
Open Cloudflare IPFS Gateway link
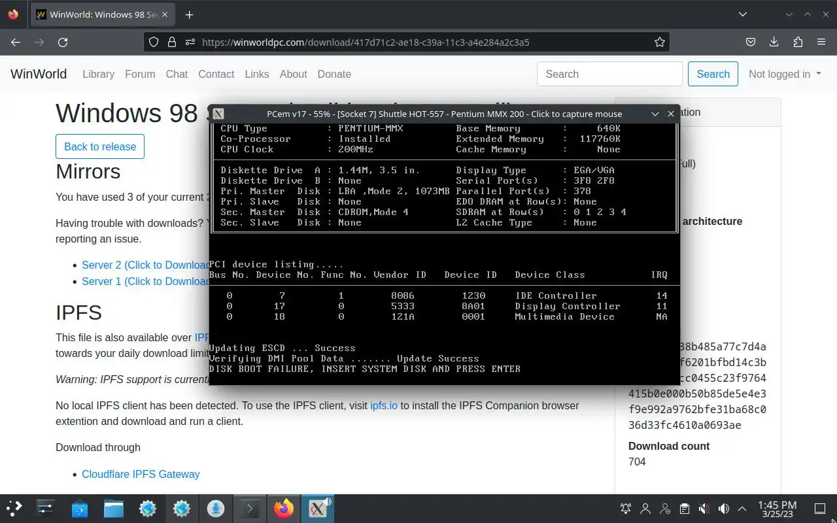(141, 474)
